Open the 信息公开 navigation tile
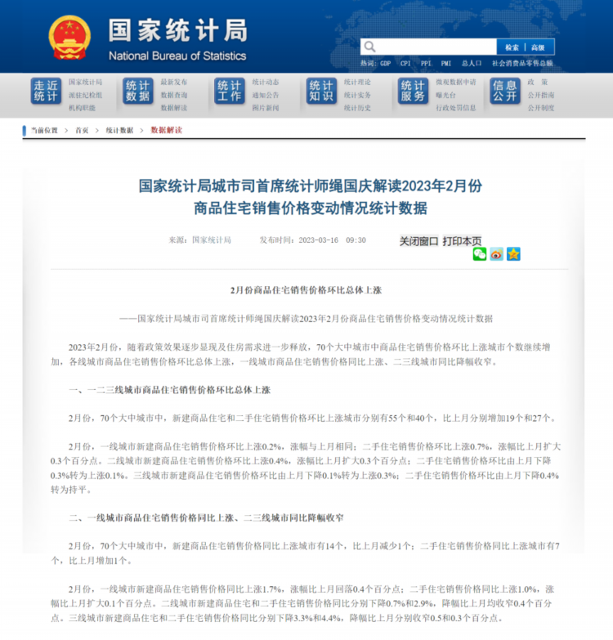Viewport: 613px width, 640px height. [x=505, y=92]
